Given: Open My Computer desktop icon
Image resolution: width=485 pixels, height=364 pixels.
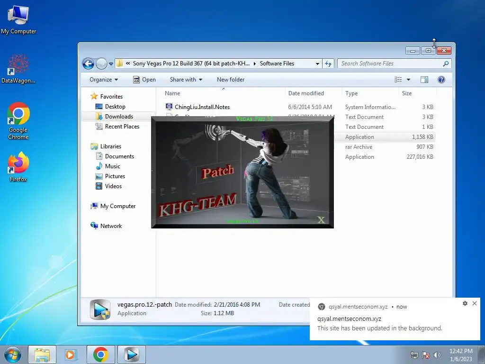Looking at the screenshot, I should pos(18,19).
